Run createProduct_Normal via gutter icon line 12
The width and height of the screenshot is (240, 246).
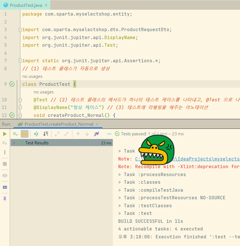click(12, 115)
